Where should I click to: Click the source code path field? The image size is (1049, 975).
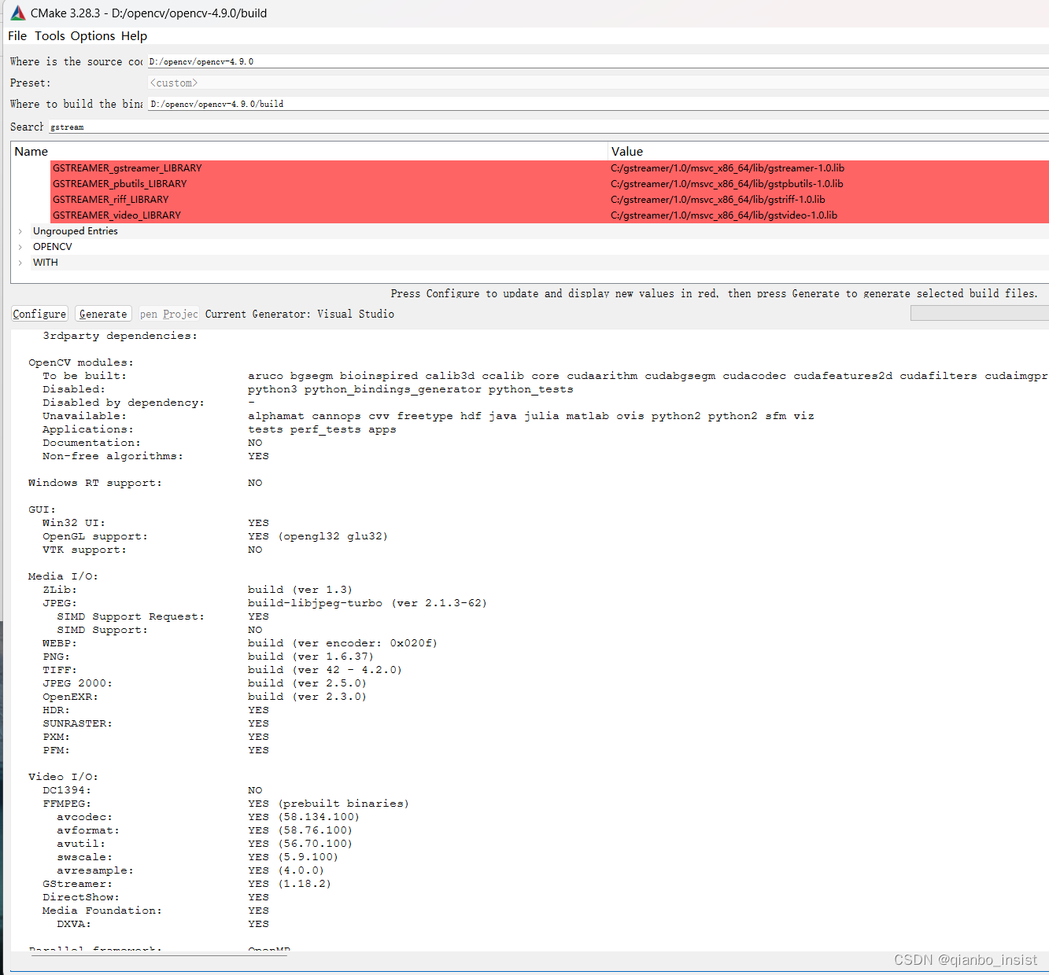coord(598,61)
